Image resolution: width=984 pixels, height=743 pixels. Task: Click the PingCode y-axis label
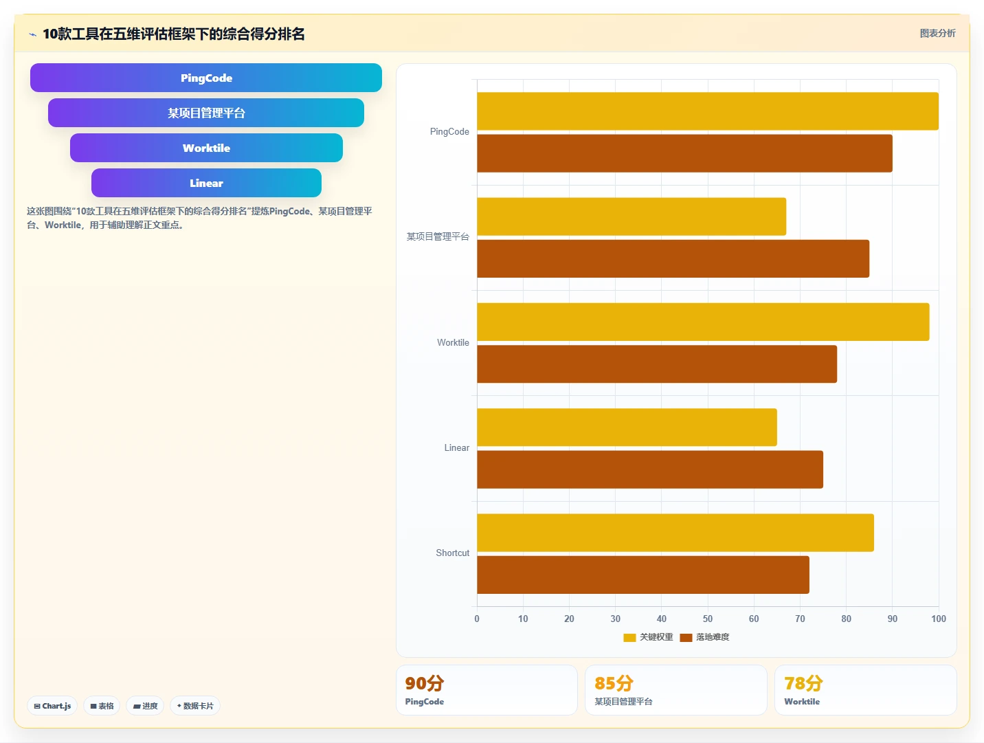coord(449,132)
